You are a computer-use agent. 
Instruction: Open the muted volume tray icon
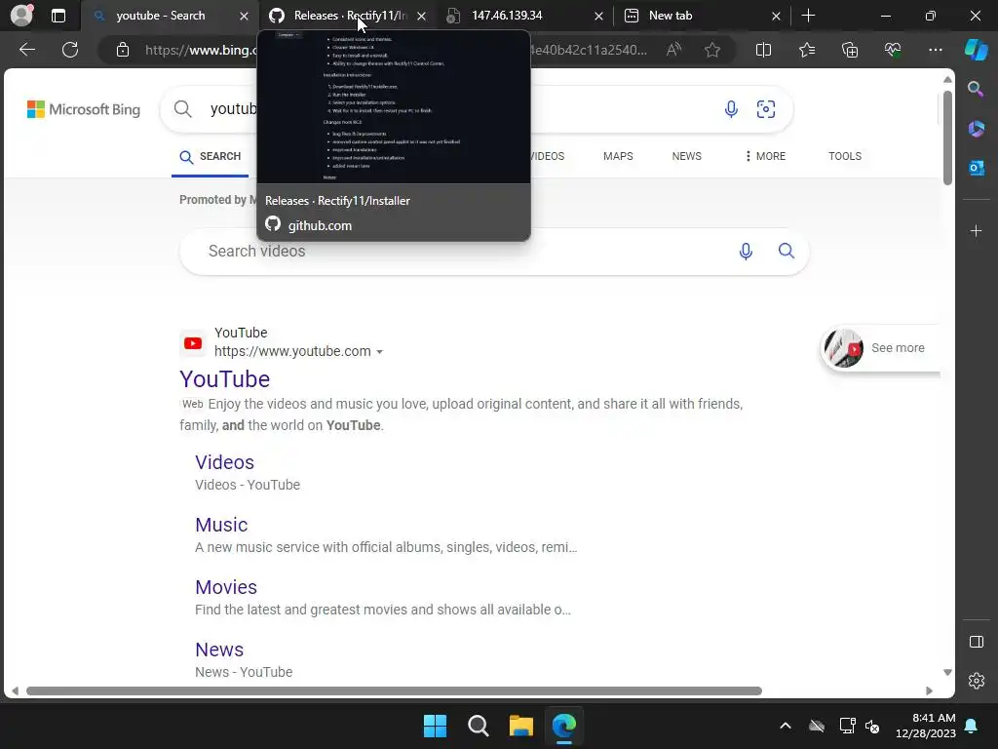[872, 726]
